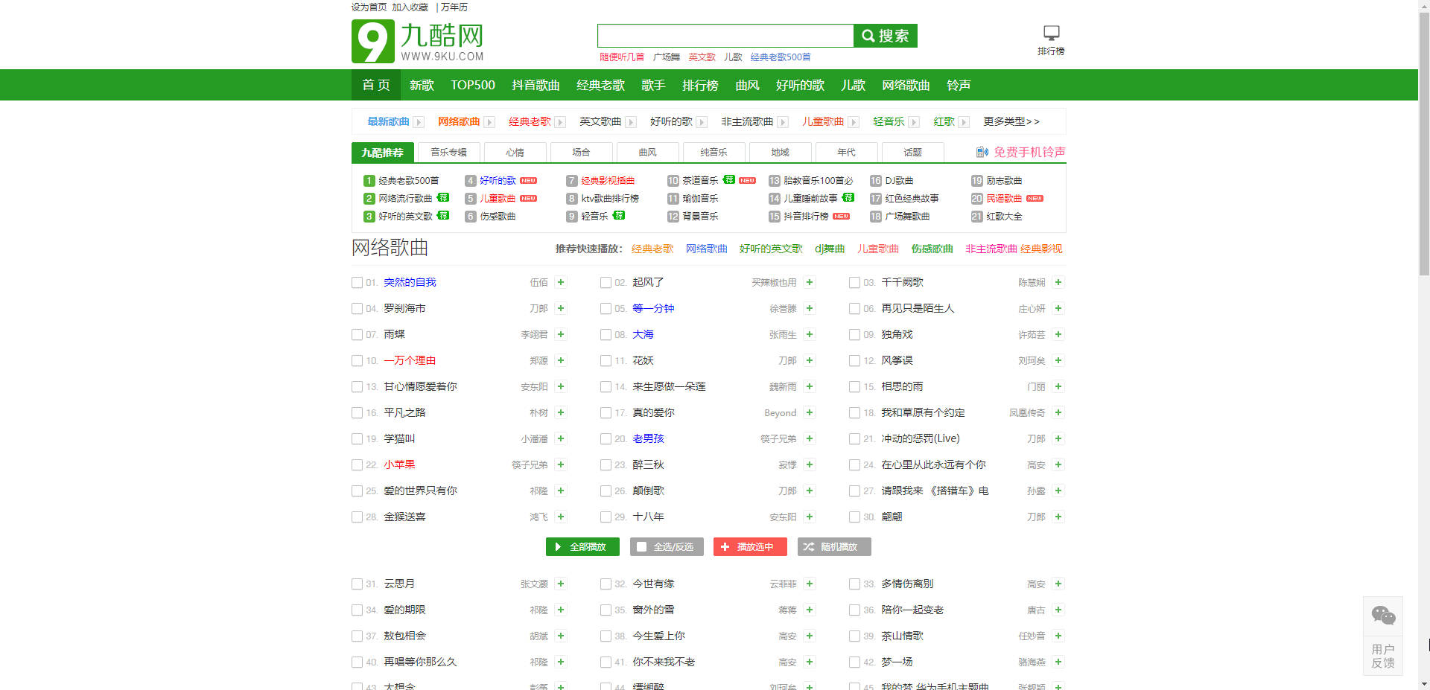Click the 随机播放 button
This screenshot has width=1430, height=690.
click(x=833, y=547)
